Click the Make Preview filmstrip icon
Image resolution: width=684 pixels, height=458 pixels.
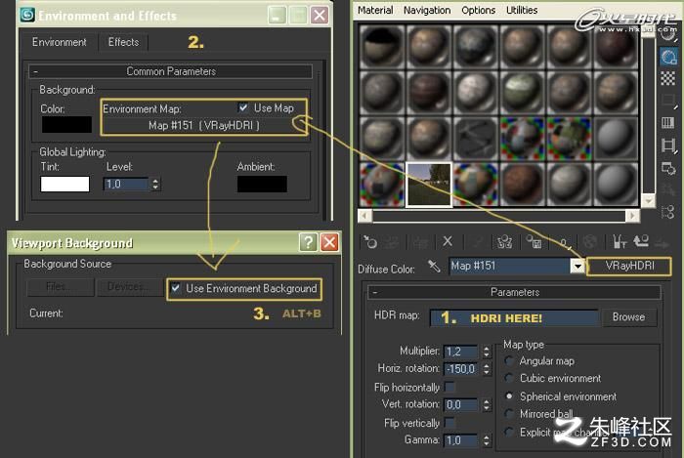click(x=668, y=146)
